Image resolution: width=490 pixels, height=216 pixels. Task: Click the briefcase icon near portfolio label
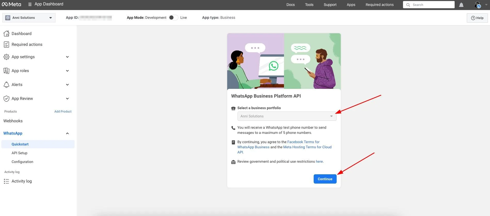[233, 108]
